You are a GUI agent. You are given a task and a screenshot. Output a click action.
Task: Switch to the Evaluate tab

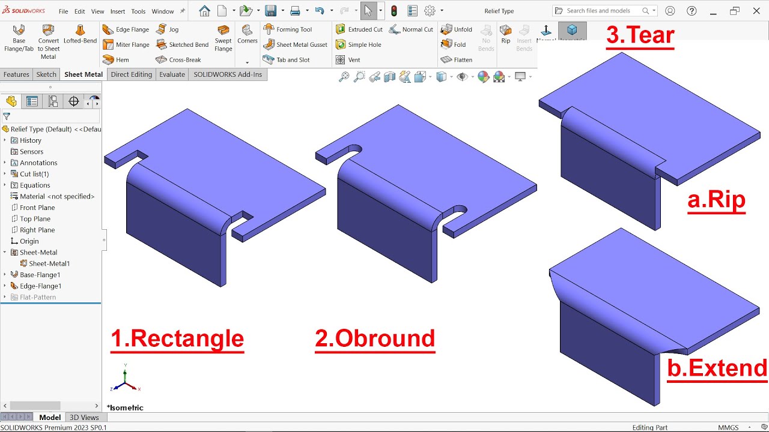(172, 74)
